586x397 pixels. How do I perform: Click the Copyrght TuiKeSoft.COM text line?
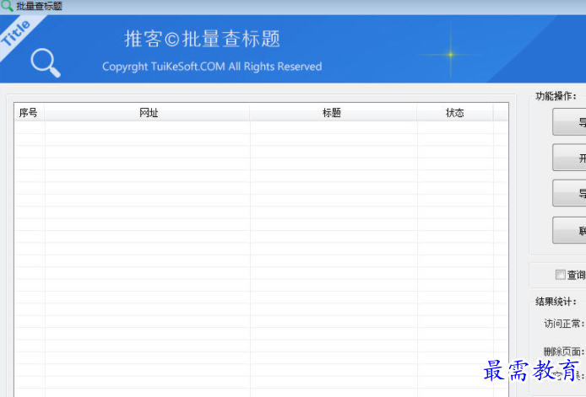tap(212, 67)
